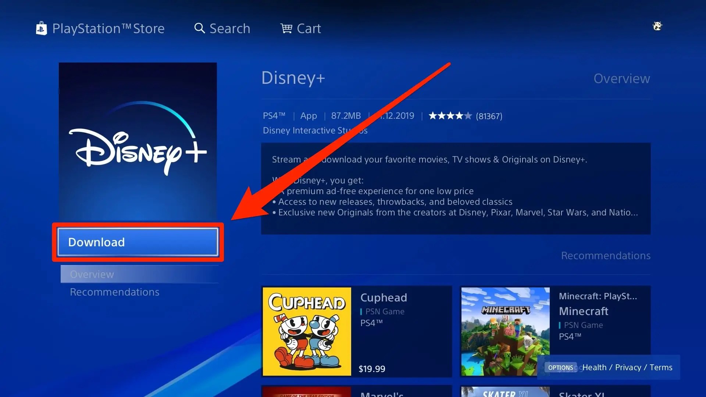Screen dimensions: 706x397
Task: Click the Minecraft game title text
Action: pyautogui.click(x=584, y=311)
